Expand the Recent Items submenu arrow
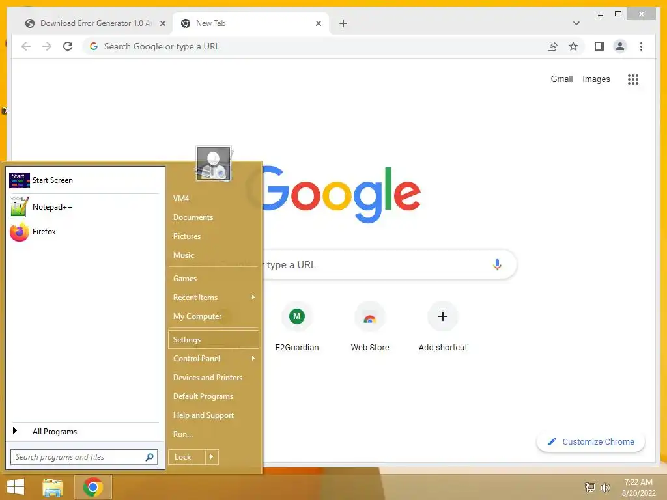The width and height of the screenshot is (667, 500). click(253, 297)
